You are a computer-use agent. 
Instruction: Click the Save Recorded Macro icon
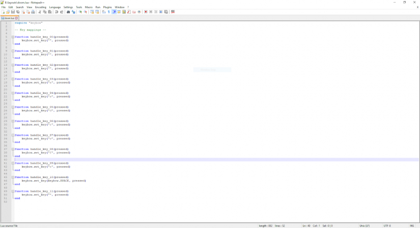pos(166,12)
